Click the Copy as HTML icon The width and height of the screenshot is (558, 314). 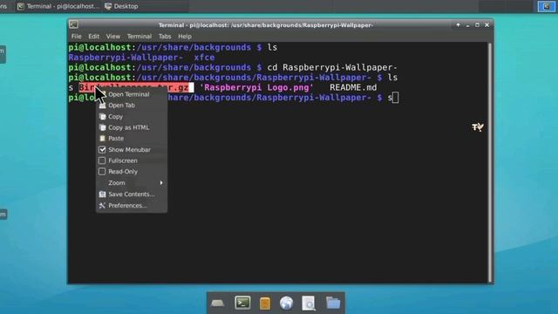pos(103,127)
